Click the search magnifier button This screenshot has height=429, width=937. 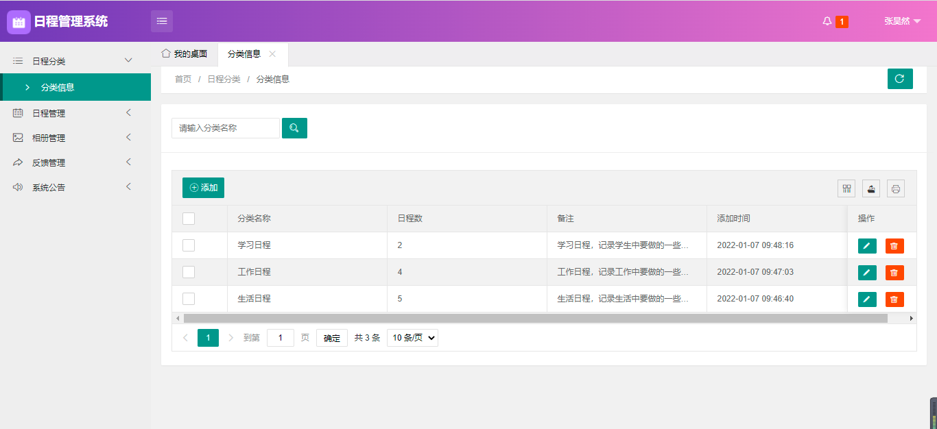(x=294, y=128)
